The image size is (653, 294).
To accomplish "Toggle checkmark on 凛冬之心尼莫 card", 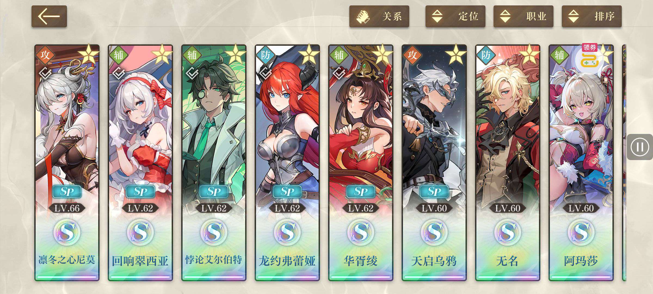I will pos(45,73).
